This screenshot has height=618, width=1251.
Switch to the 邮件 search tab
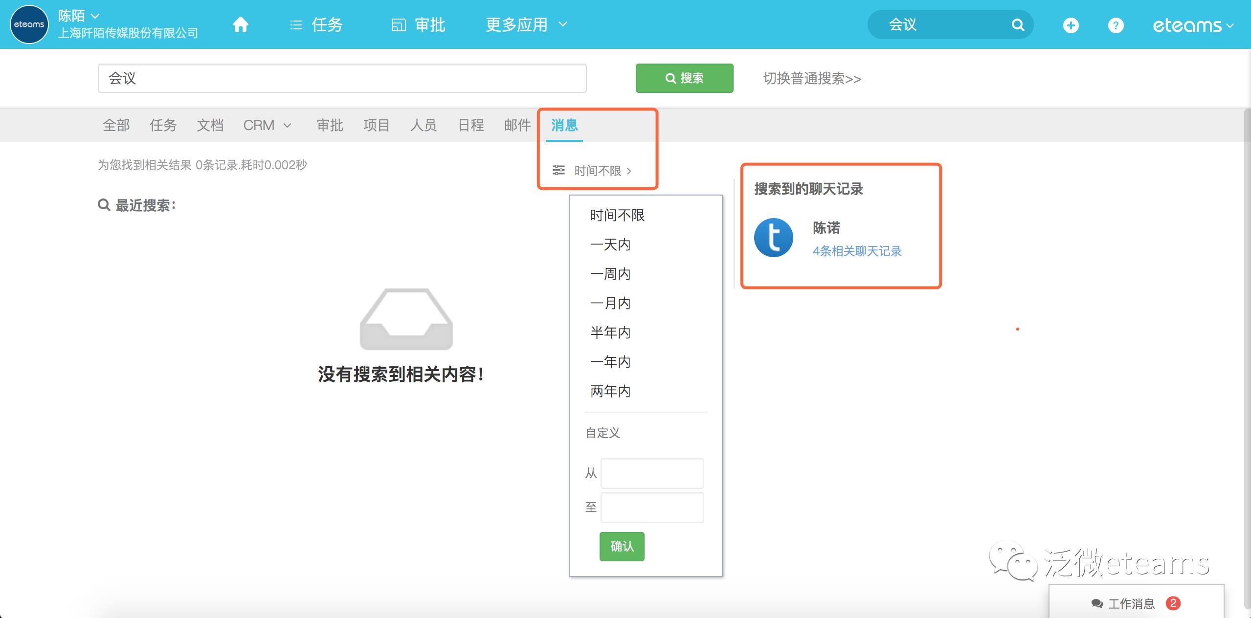coord(517,125)
